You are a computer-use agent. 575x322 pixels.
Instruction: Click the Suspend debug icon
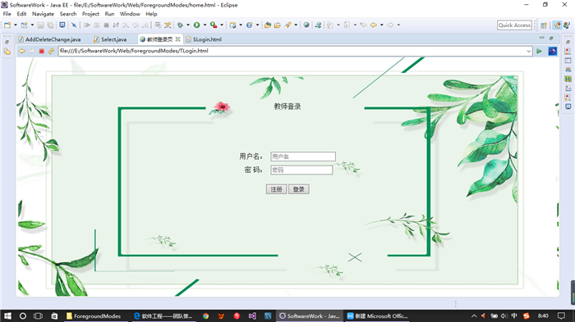[97, 25]
